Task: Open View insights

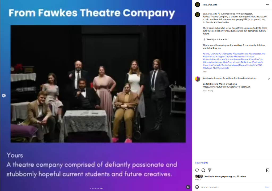Action: (201, 163)
